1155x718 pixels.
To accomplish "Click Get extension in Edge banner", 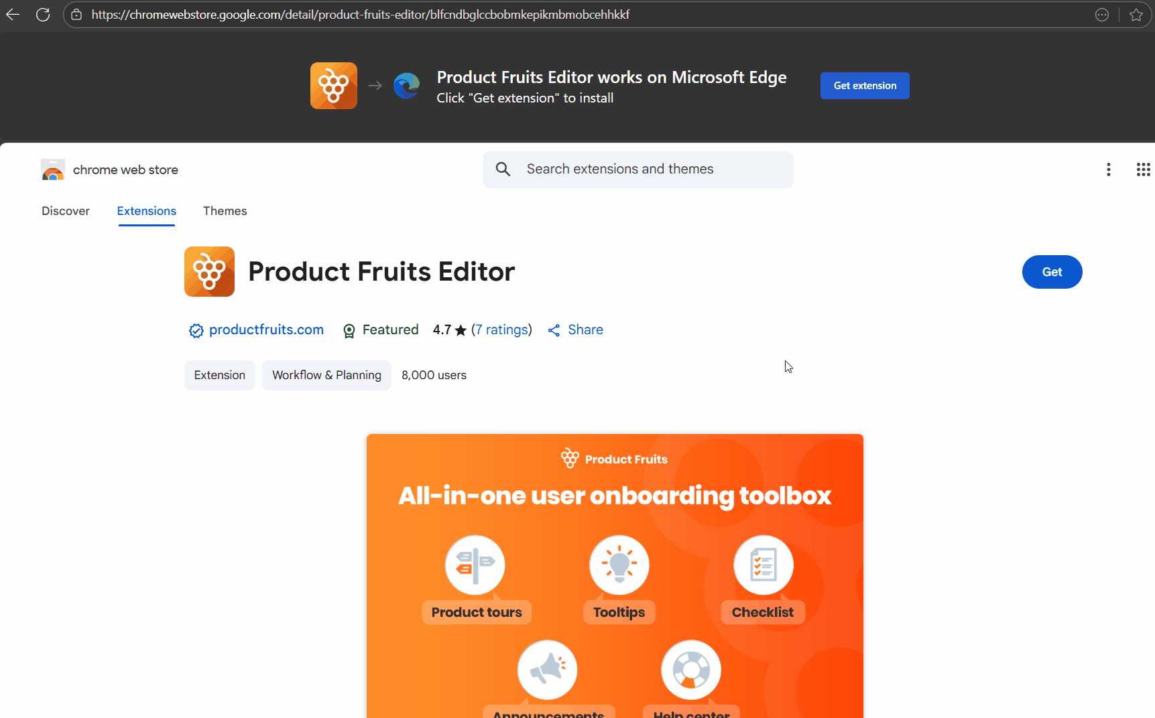I will 865,86.
